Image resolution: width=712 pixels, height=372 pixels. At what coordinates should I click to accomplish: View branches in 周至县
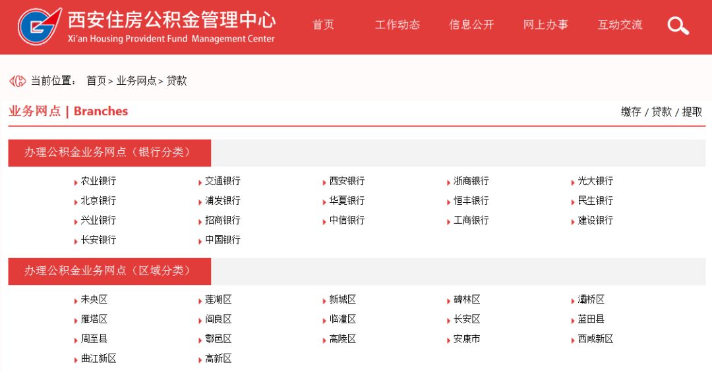tap(94, 339)
